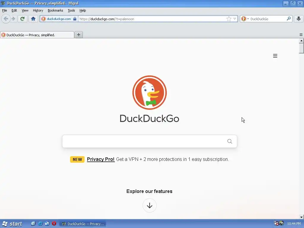The height and width of the screenshot is (228, 304).
Task: Open a new tab with plus button
Action: click(78, 35)
